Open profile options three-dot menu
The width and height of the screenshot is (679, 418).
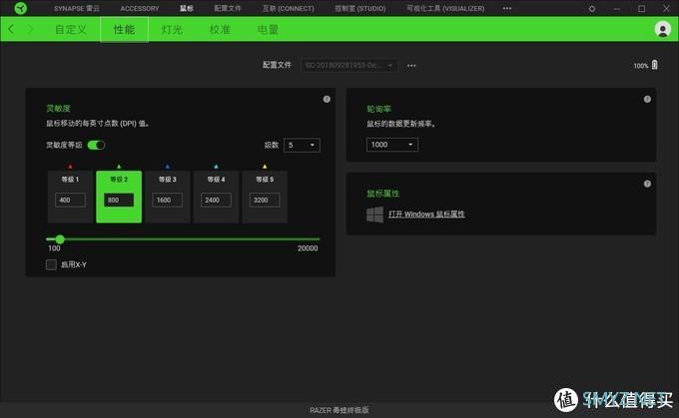coord(411,66)
